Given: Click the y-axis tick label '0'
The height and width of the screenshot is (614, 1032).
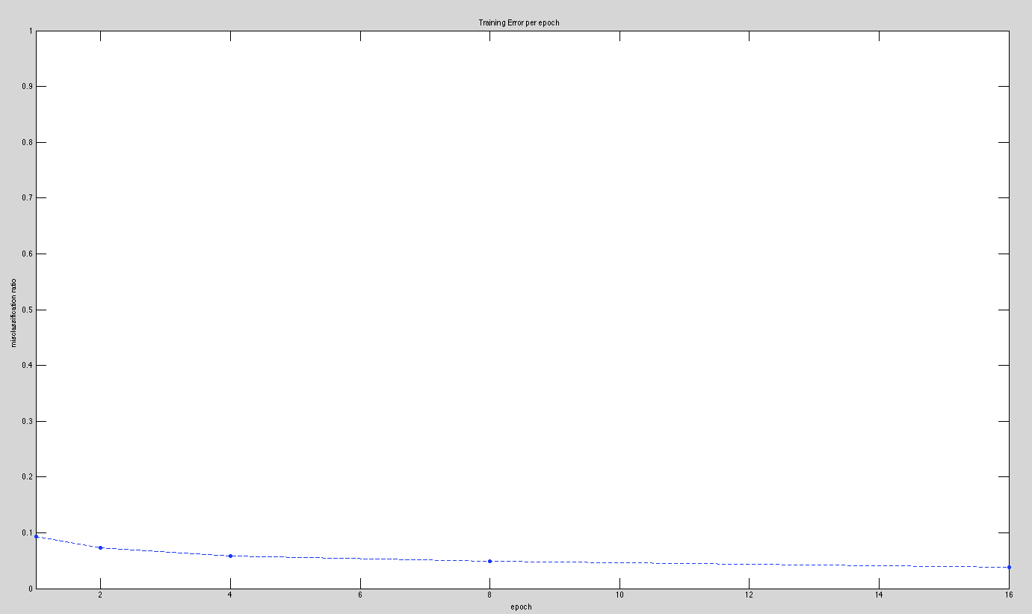Looking at the screenshot, I should (x=31, y=589).
